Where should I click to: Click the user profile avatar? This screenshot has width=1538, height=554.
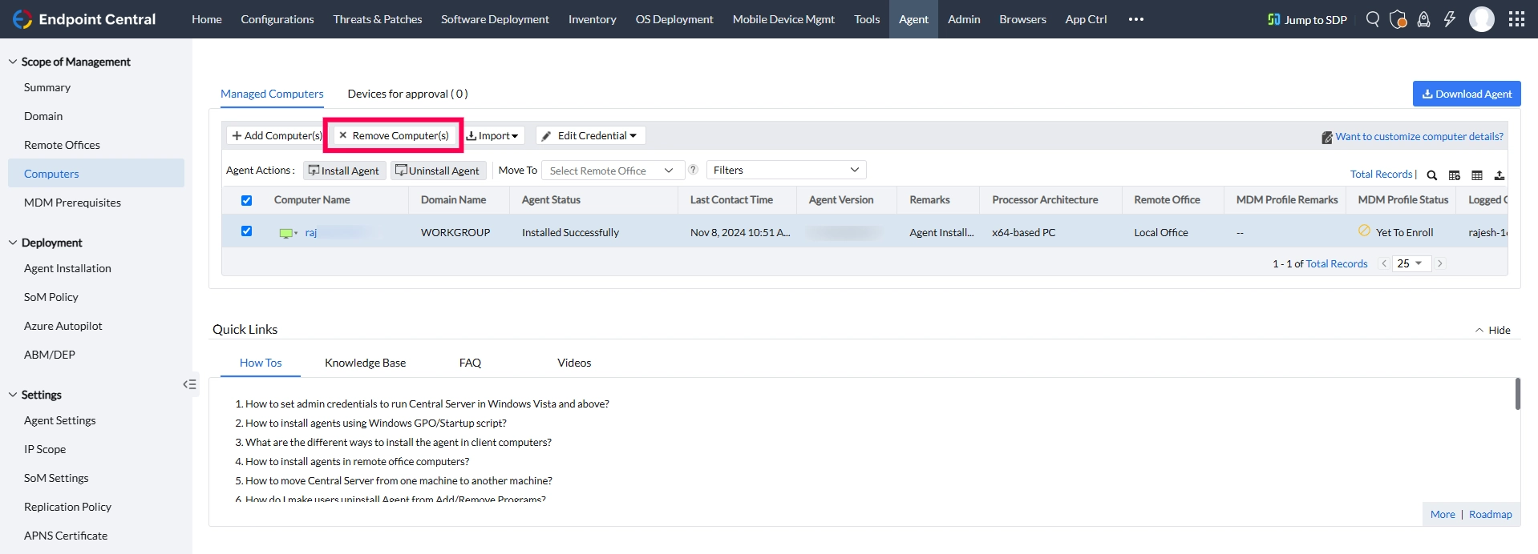coord(1482,19)
